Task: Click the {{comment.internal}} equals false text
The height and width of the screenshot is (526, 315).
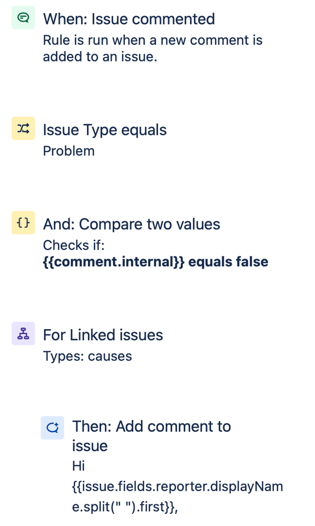Action: 155,262
